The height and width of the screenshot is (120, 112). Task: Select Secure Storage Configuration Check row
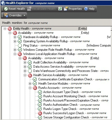(x=75, y=117)
